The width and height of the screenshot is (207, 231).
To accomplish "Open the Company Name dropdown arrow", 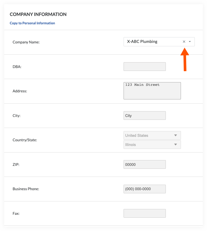I will click(190, 42).
